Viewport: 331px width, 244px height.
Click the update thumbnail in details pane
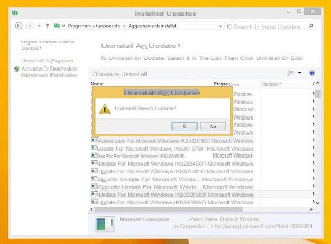coord(105,224)
